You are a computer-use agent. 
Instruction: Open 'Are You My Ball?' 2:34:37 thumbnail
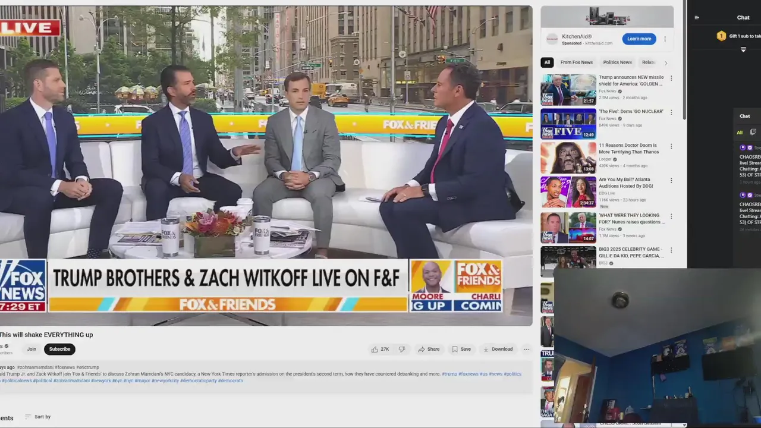pyautogui.click(x=568, y=193)
